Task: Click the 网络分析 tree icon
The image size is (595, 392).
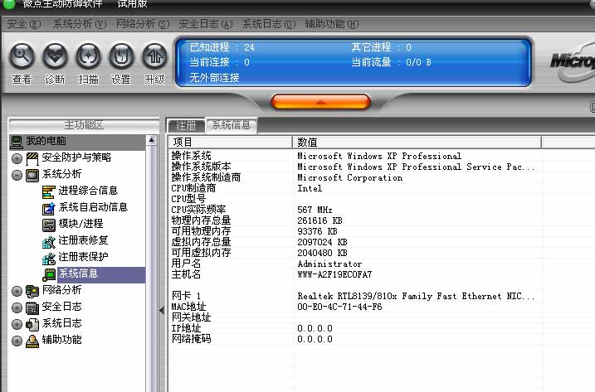Action: [32, 291]
